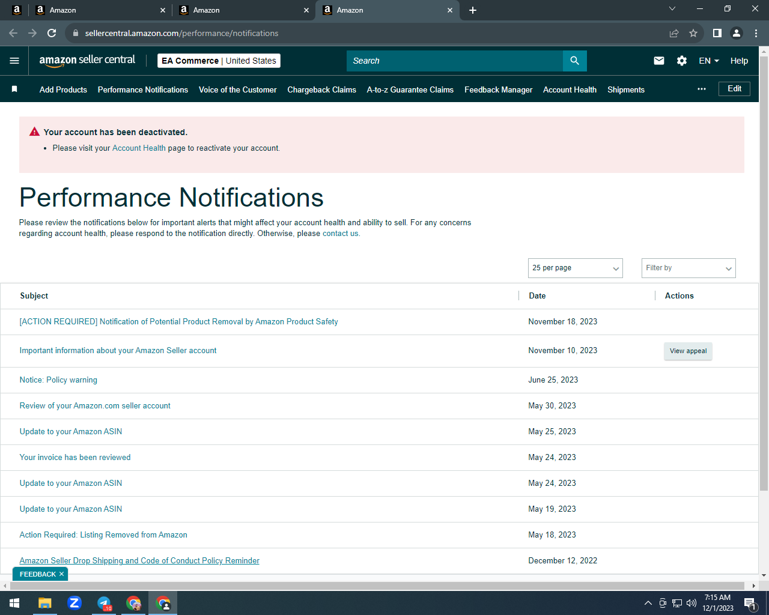Screen dimensions: 769x615
Task: Open Telegram from the taskbar
Action: [x=104, y=603]
